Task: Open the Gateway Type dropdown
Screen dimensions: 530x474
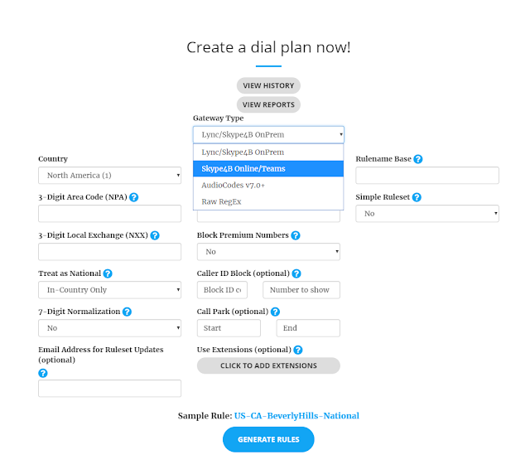Action: (x=268, y=135)
